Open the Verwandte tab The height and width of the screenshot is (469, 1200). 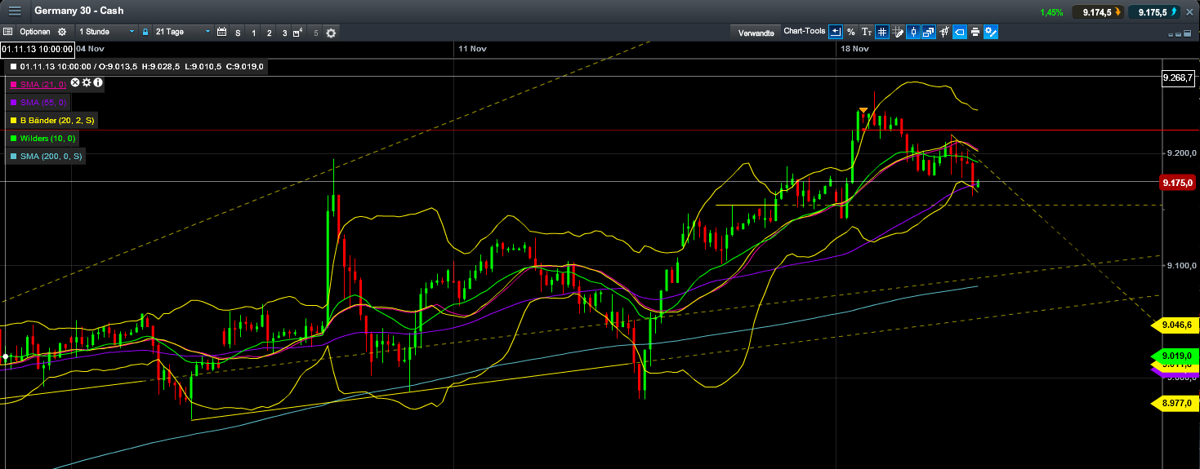[756, 33]
